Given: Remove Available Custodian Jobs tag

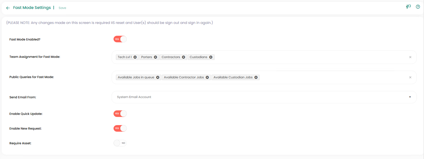Looking at the screenshot, I should click(x=256, y=78).
